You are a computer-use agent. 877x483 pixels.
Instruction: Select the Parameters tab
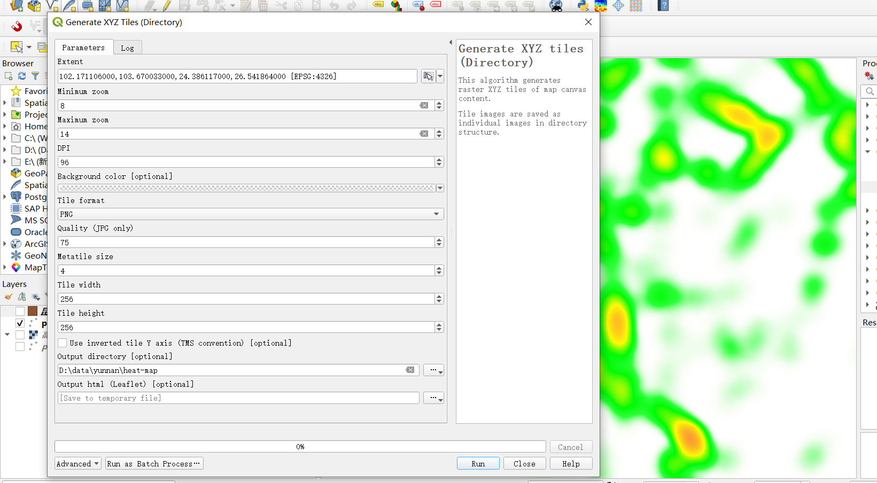[84, 47]
